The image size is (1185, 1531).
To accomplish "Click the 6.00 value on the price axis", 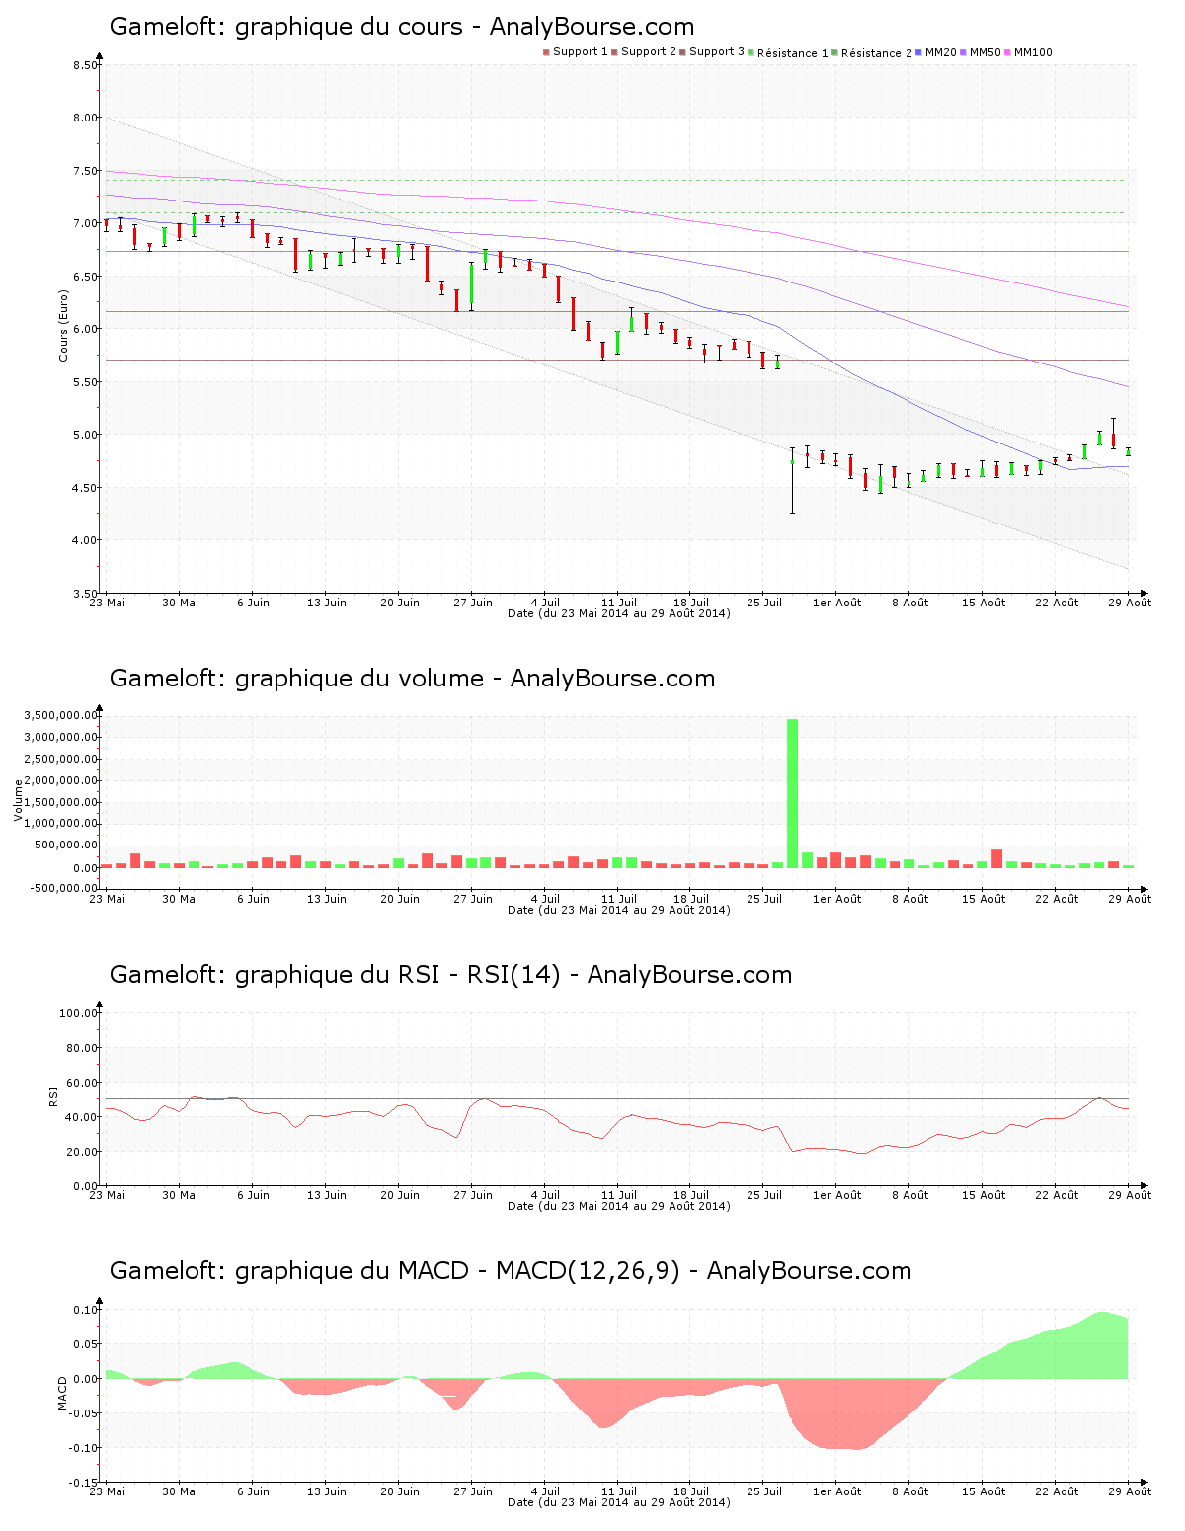I will [85, 329].
